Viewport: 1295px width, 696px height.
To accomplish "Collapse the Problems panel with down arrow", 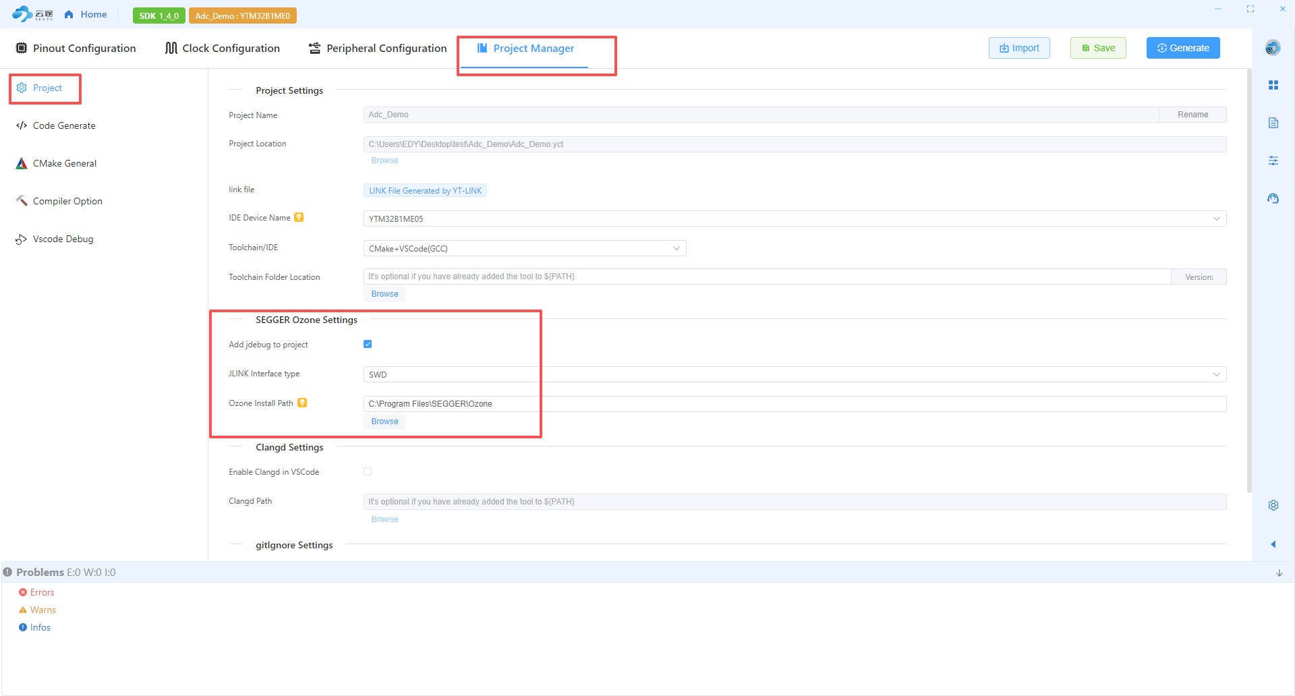I will pyautogui.click(x=1279, y=573).
